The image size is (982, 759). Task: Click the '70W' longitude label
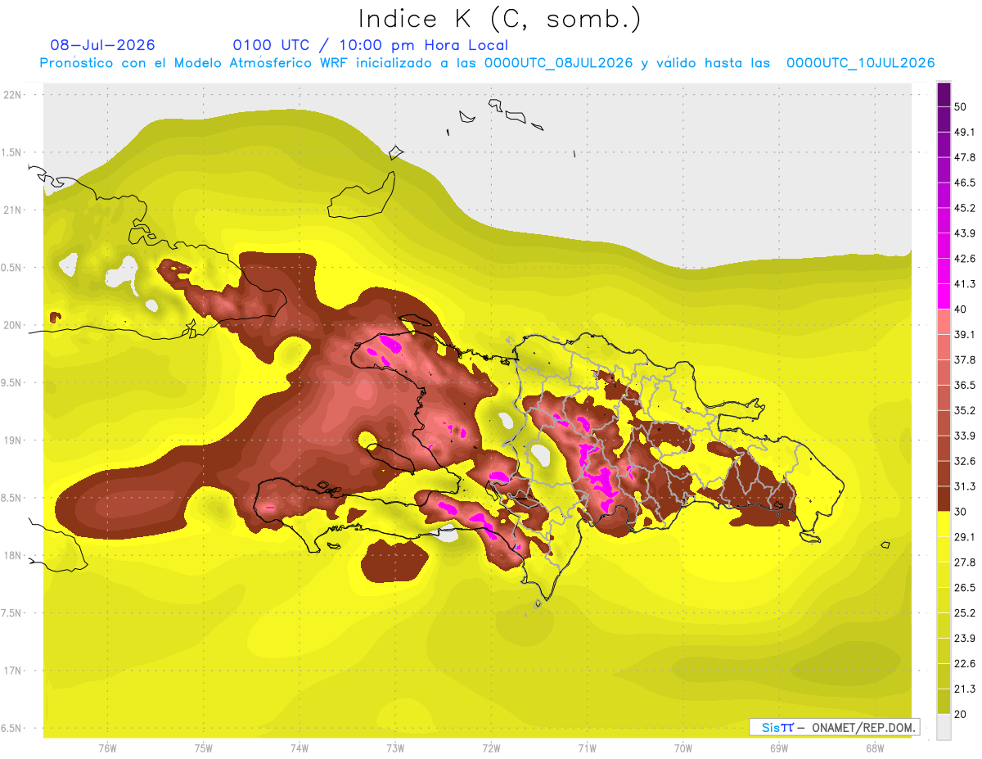coord(683,748)
